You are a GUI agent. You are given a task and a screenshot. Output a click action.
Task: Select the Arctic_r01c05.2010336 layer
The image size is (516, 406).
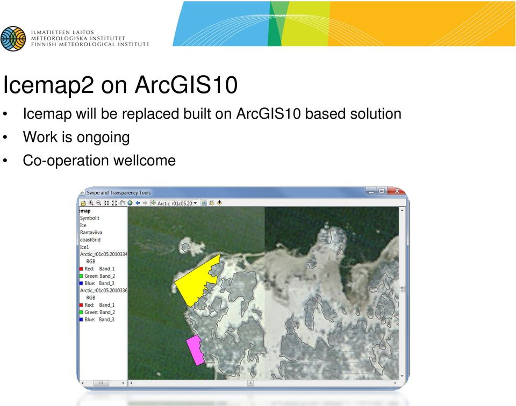[103, 291]
